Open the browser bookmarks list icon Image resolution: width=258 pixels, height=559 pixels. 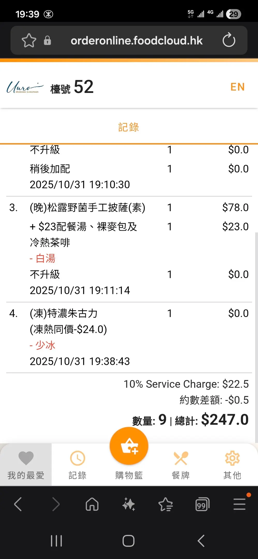[166, 504]
